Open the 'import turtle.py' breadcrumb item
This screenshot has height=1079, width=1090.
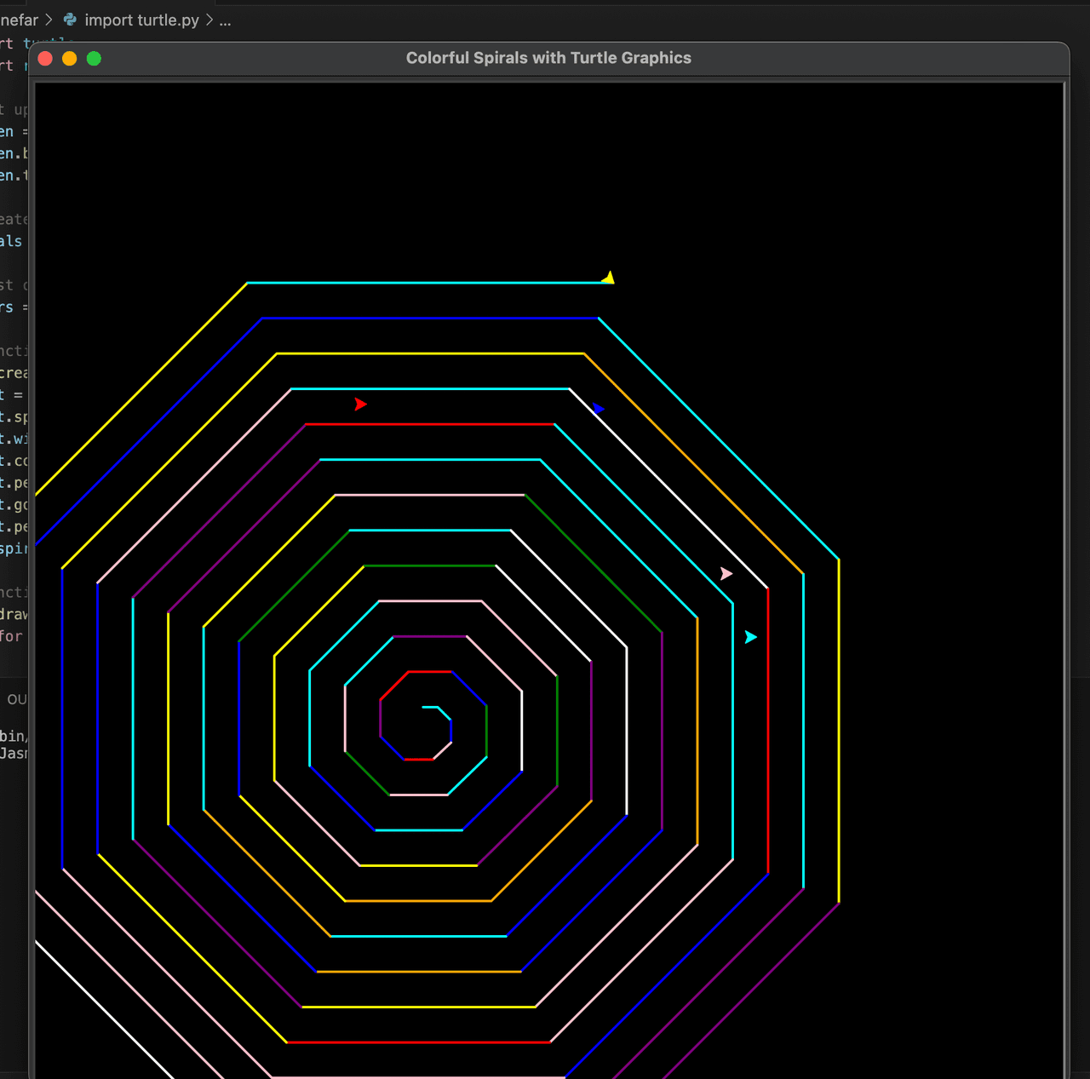tap(141, 20)
